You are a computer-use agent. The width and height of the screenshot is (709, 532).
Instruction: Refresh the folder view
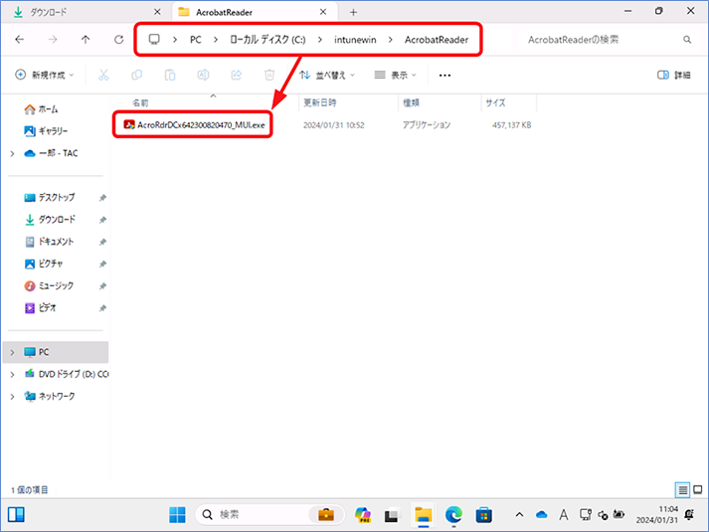(119, 40)
